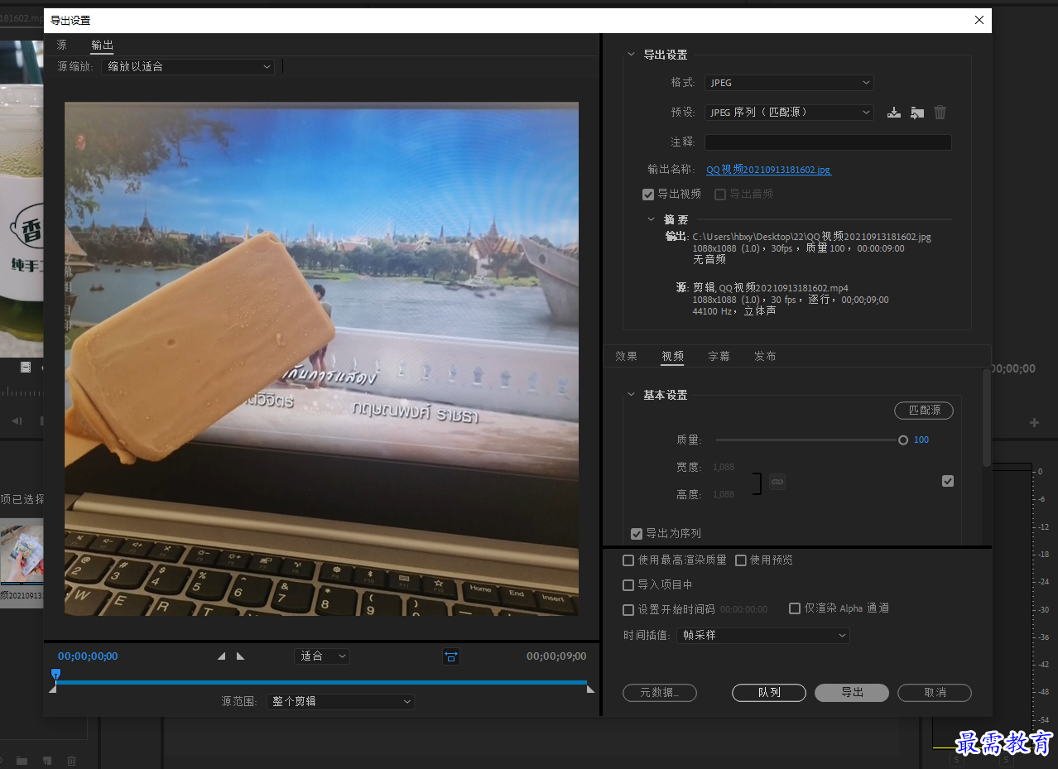Switch to the 输出 tab
1058x769 pixels.
102,45
